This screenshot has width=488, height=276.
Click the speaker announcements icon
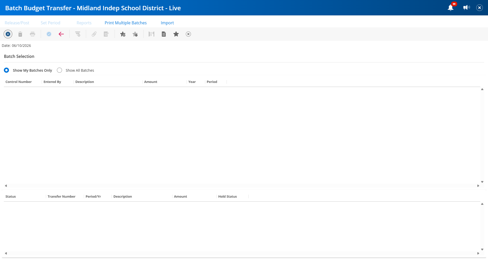tap(466, 7)
